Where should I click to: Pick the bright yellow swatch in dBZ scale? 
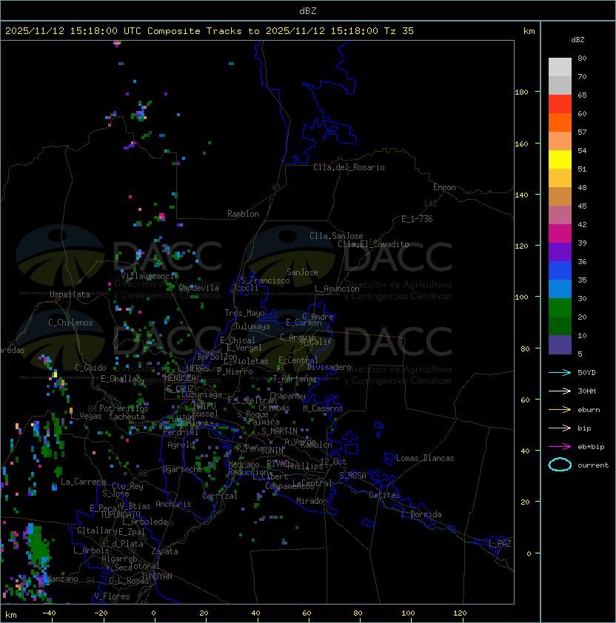pyautogui.click(x=560, y=160)
